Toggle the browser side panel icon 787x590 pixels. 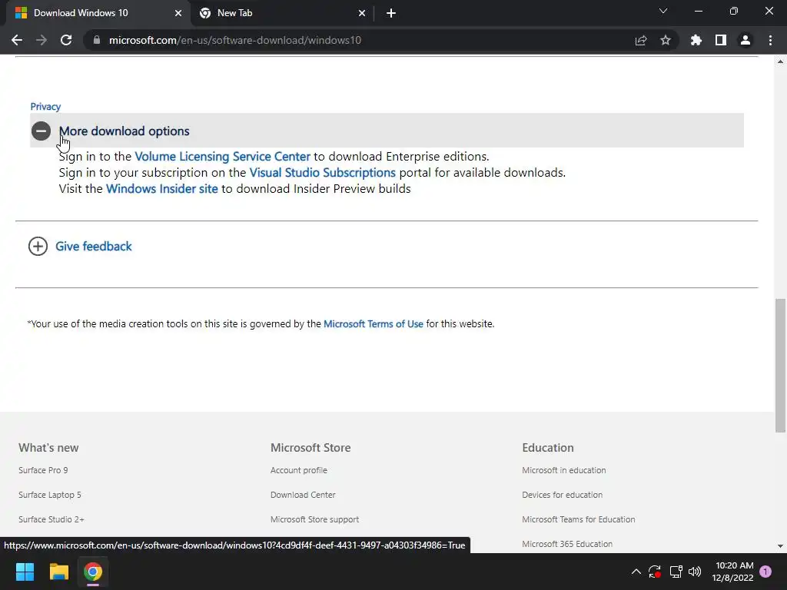pos(721,40)
